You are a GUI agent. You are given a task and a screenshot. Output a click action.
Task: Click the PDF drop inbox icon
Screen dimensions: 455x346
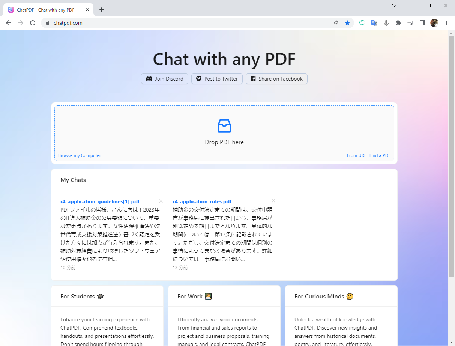(x=224, y=126)
